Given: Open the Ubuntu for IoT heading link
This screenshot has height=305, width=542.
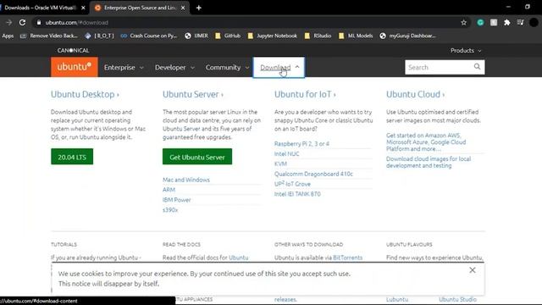Looking at the screenshot, I should click(x=305, y=94).
